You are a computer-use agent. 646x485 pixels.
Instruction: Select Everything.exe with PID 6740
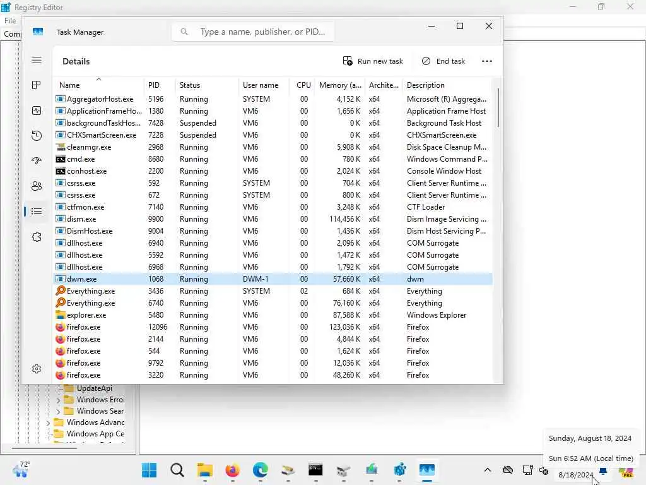[274, 302]
